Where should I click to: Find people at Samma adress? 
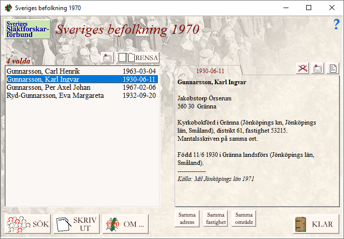pyautogui.click(x=187, y=219)
